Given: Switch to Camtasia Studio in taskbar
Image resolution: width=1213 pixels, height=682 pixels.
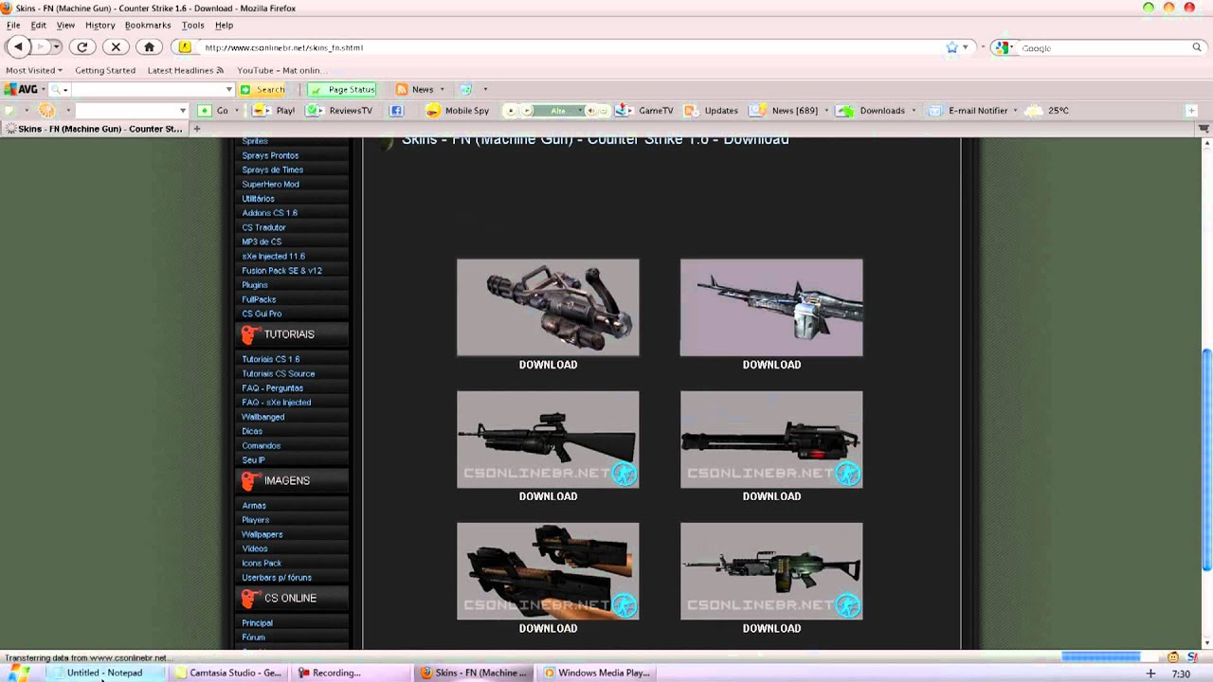Looking at the screenshot, I should (x=228, y=673).
